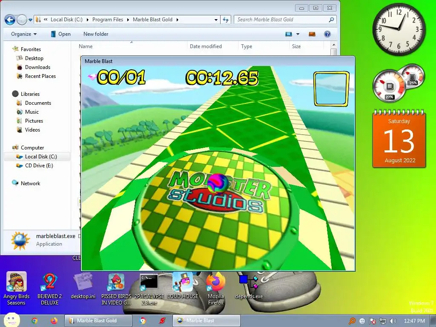The image size is (436, 327).
Task: Click the gem counter 00/01 in the game
Action: click(121, 77)
